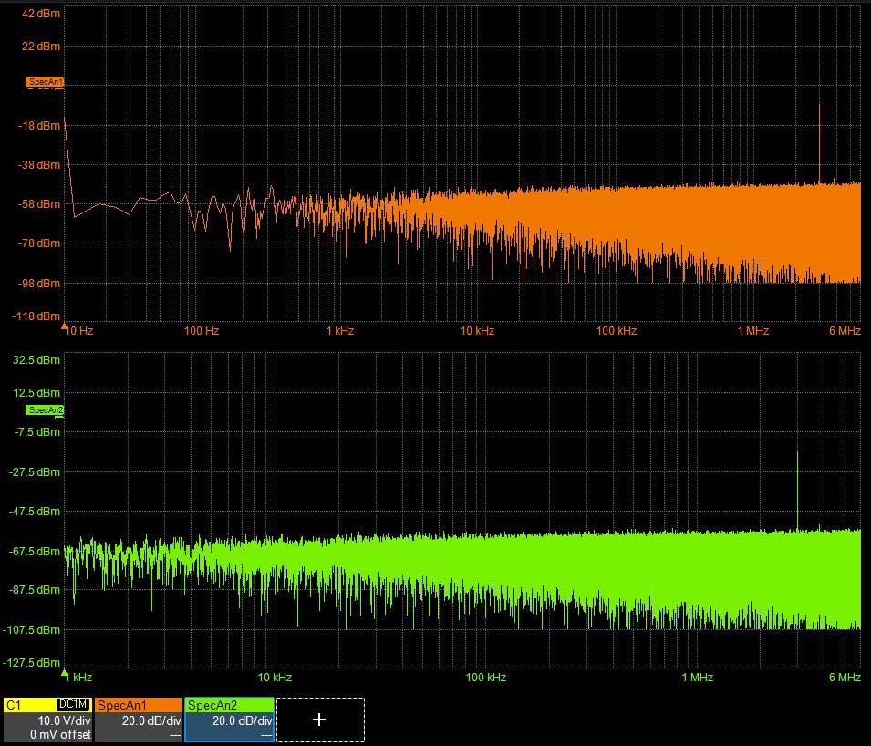Click the -7.5 dBm axis label

tap(37, 432)
